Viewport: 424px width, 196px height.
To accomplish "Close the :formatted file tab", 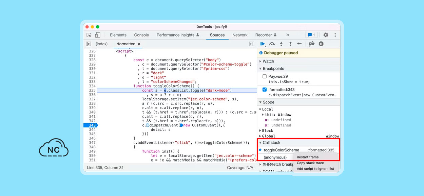I will pos(139,44).
